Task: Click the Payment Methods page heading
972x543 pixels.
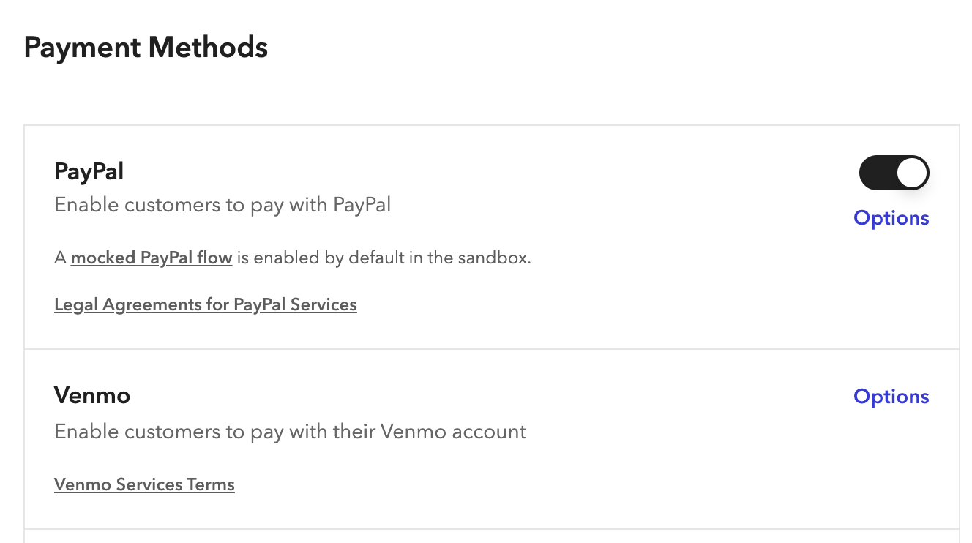Action: [146, 48]
